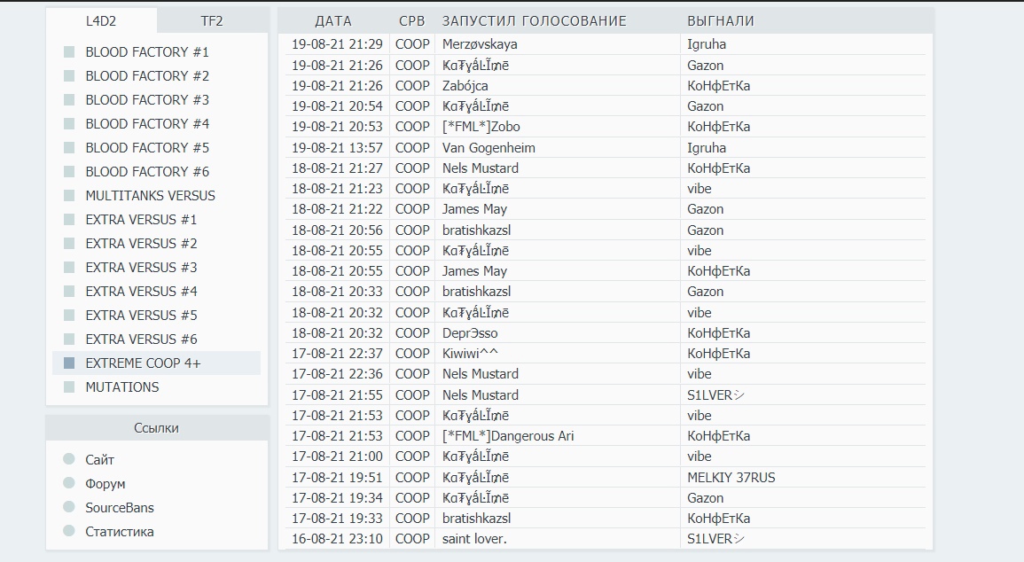This screenshot has width=1024, height=562.
Task: Select the L4D2 tab
Action: point(101,21)
